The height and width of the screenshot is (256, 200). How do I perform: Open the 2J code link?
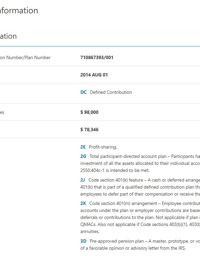coord(83,180)
